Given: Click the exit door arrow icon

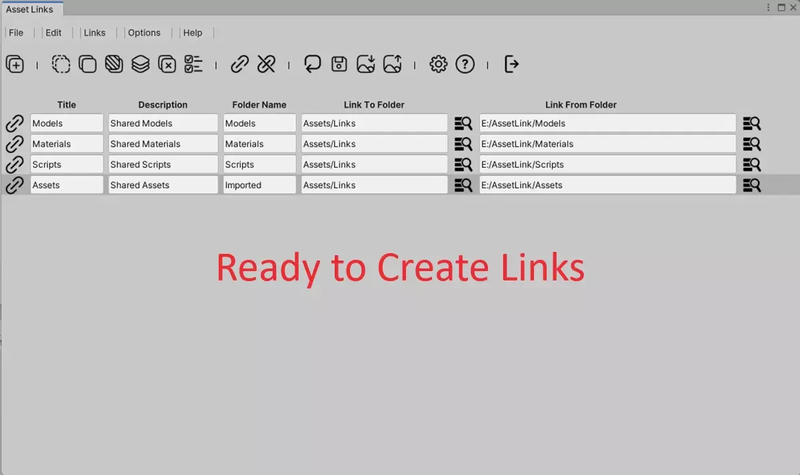Looking at the screenshot, I should tap(511, 65).
